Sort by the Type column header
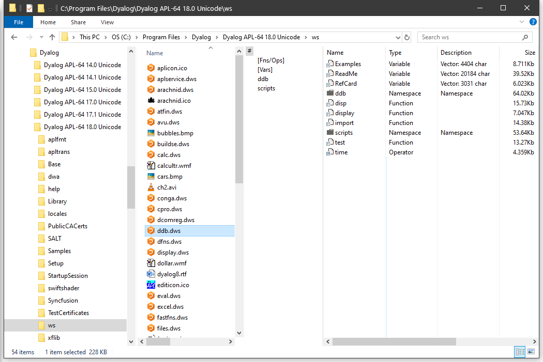 point(396,53)
